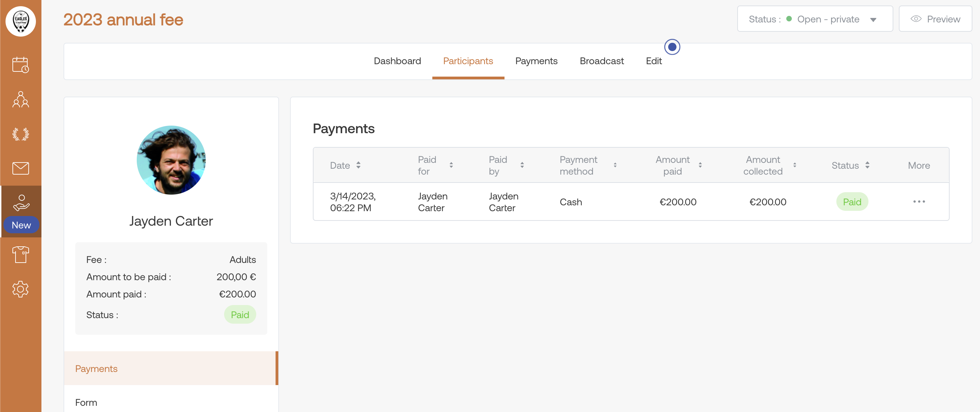Viewport: 980px width, 412px height.
Task: Sort payments by Date column arrows
Action: click(358, 165)
